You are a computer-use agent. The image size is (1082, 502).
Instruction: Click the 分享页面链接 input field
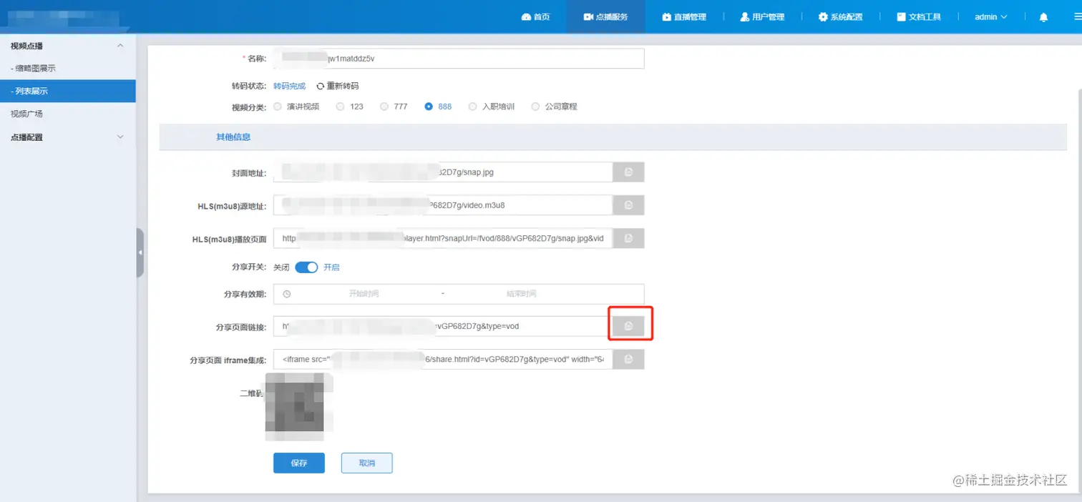click(x=443, y=326)
